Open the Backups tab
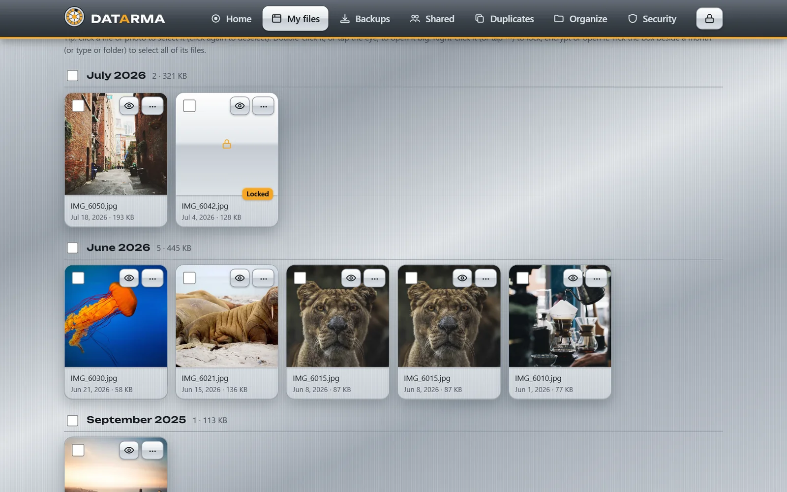Screen dimensions: 787x492 [x=365, y=19]
